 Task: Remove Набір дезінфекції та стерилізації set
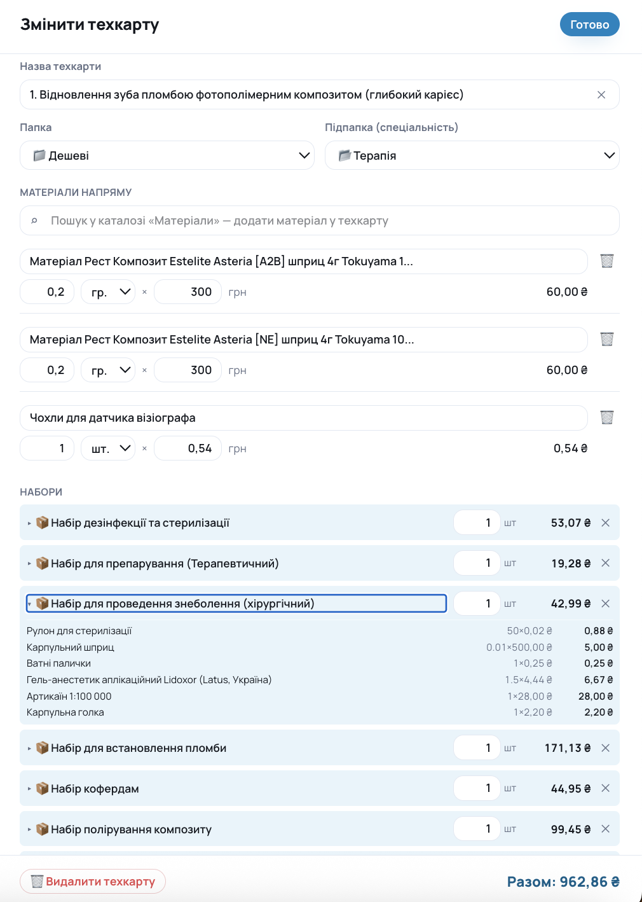(606, 523)
